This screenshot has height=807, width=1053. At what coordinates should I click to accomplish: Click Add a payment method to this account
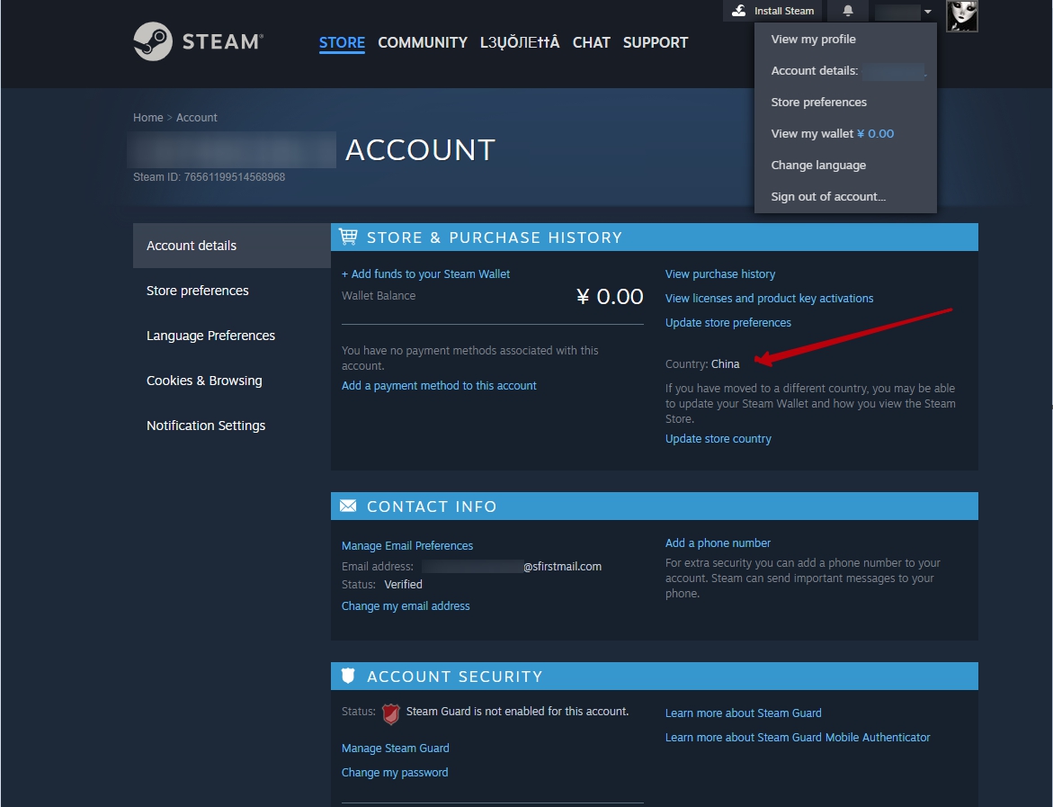click(x=439, y=386)
